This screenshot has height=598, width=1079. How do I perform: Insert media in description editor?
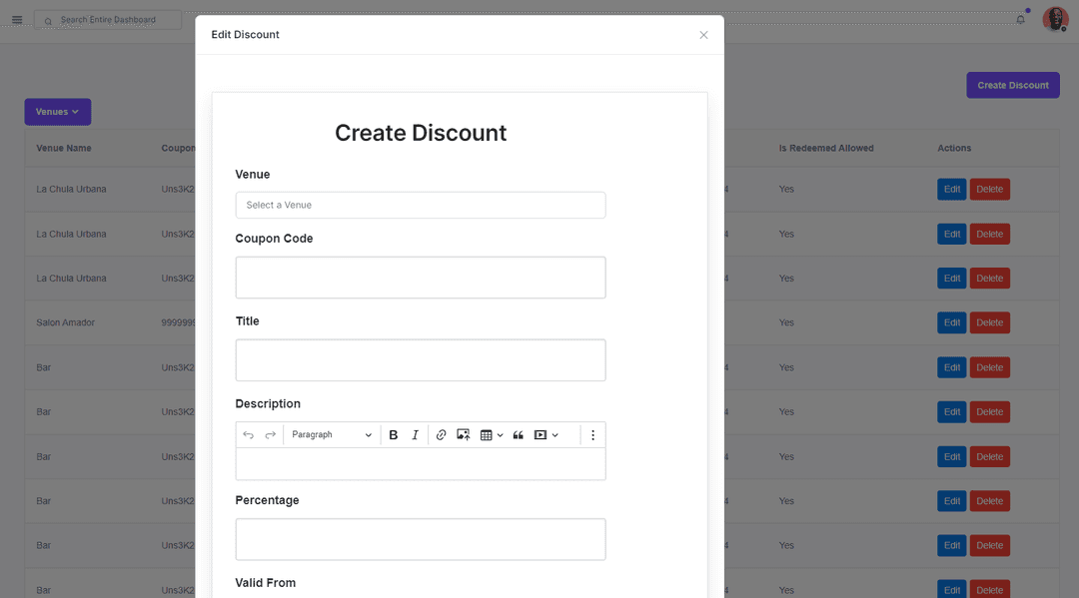540,435
